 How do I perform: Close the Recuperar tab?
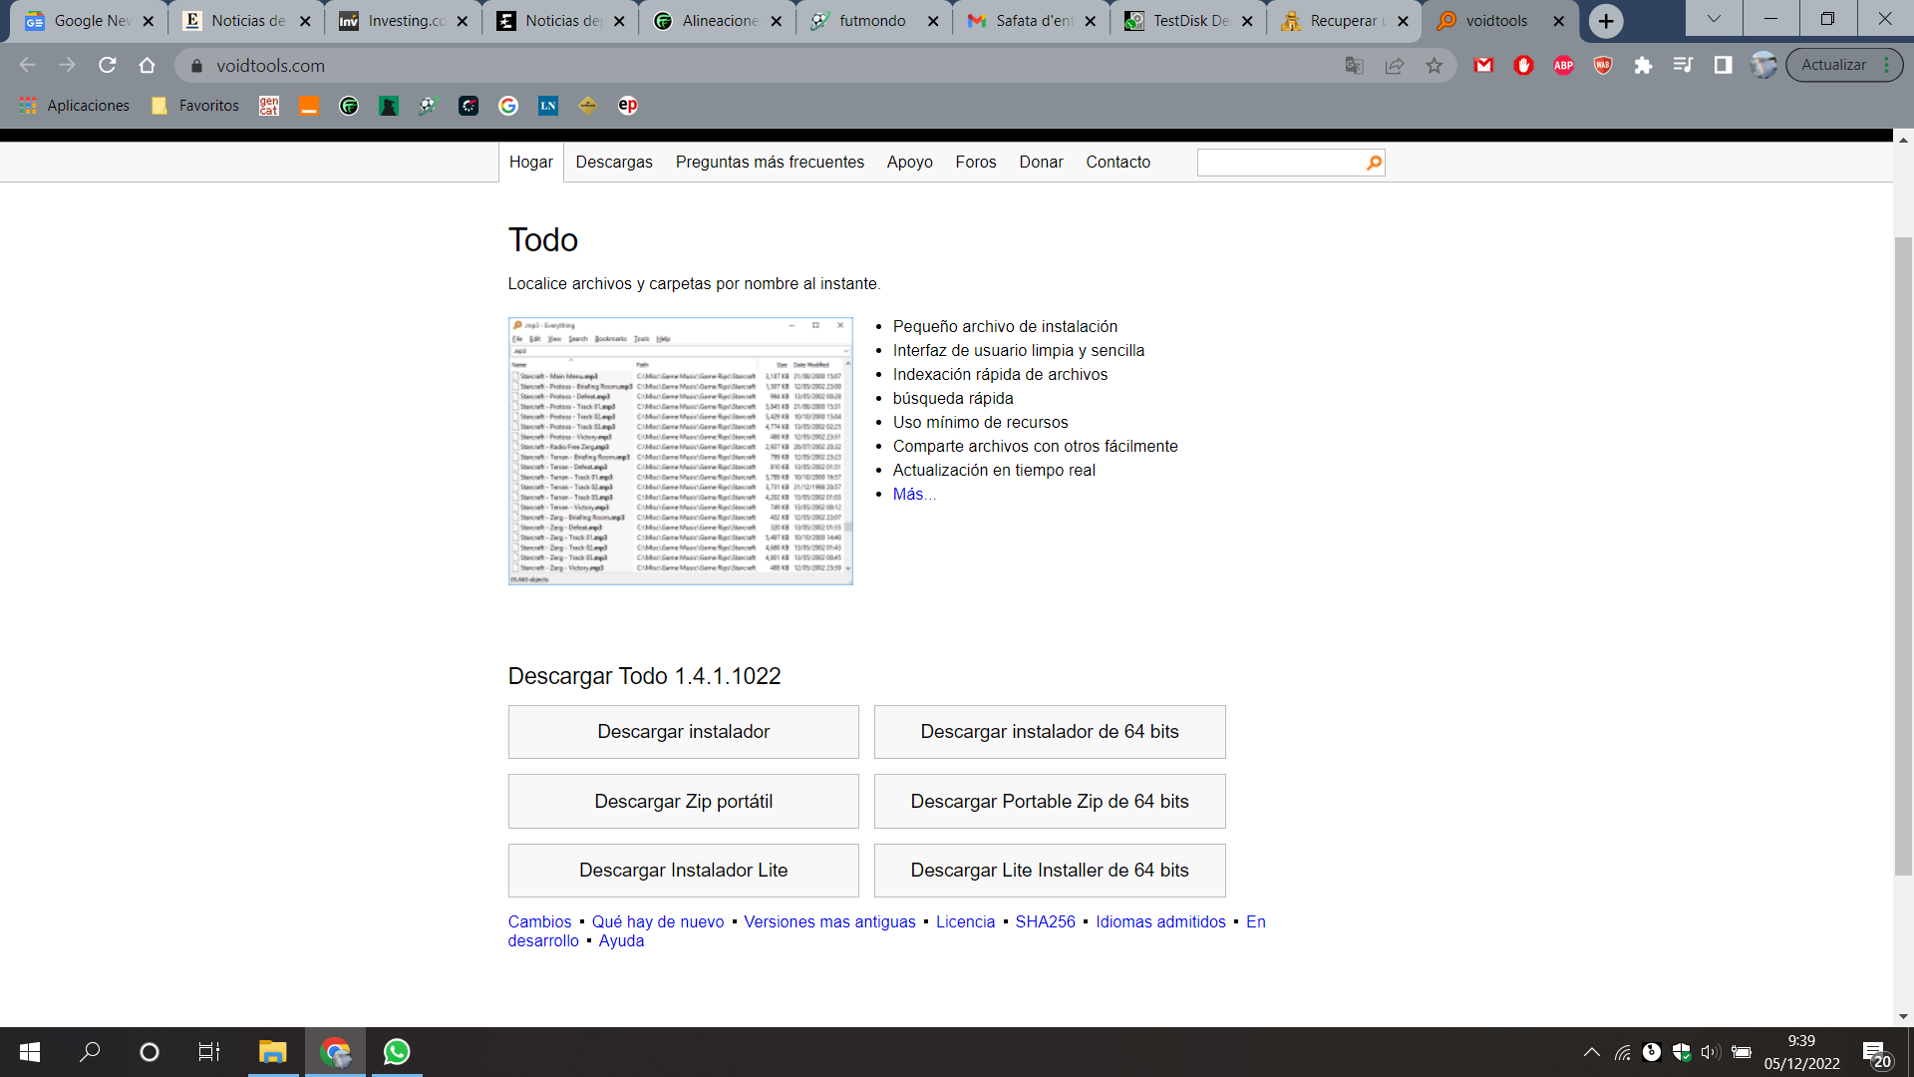[1403, 21]
